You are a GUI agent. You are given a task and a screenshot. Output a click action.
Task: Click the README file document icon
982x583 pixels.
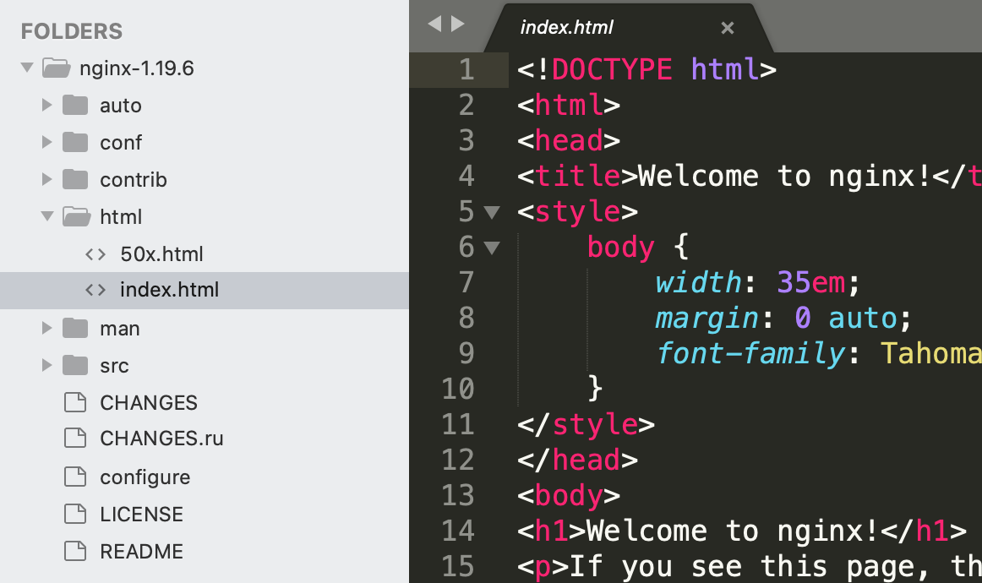coord(75,551)
